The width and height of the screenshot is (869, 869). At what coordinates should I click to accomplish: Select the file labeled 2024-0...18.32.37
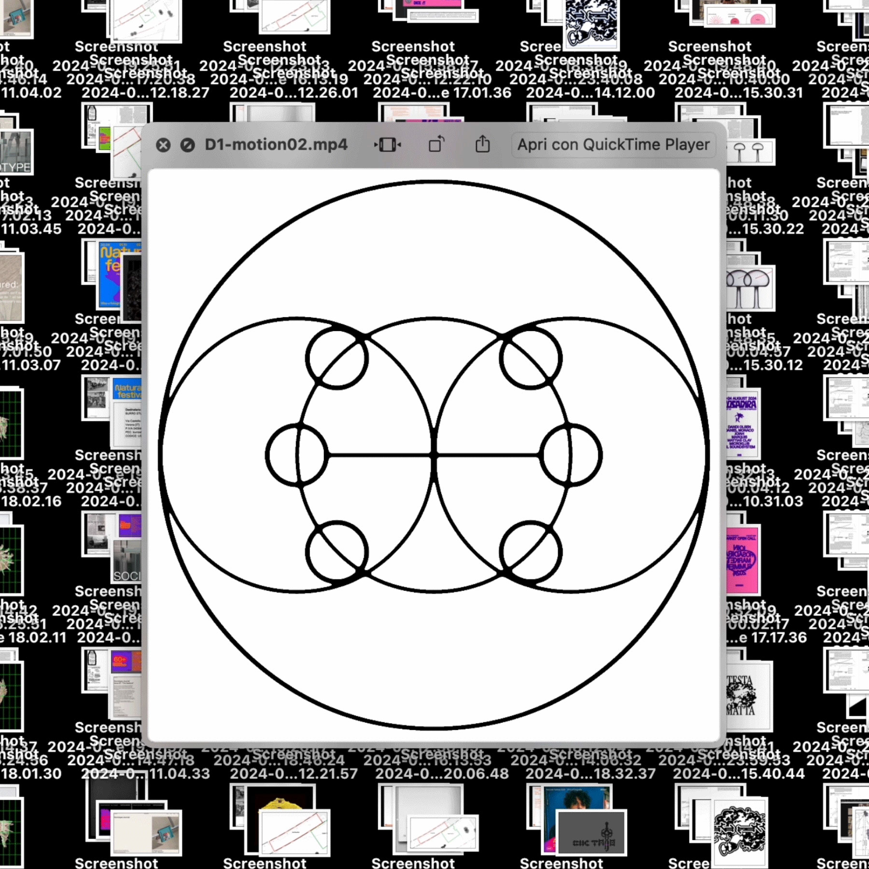590,773
